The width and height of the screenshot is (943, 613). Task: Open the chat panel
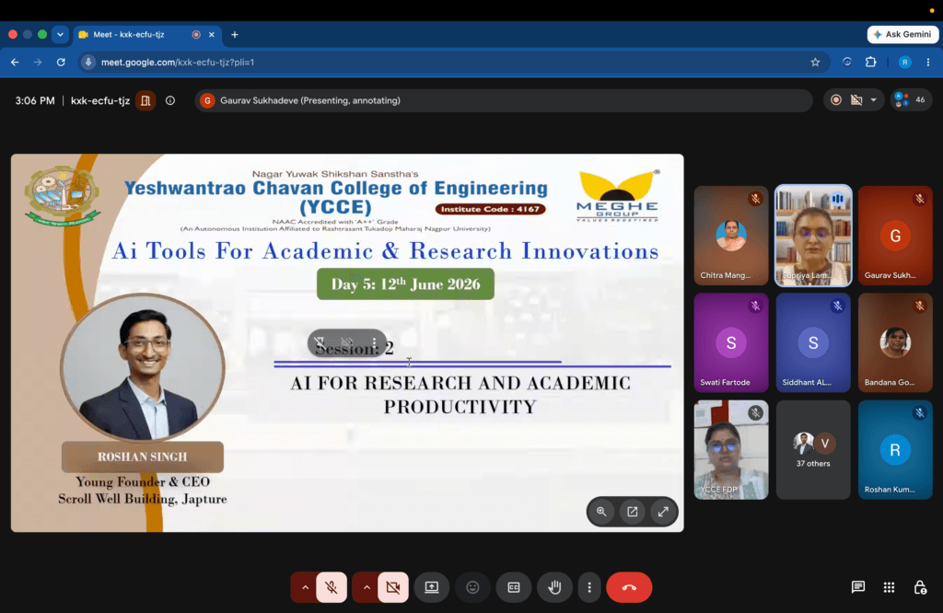(858, 587)
